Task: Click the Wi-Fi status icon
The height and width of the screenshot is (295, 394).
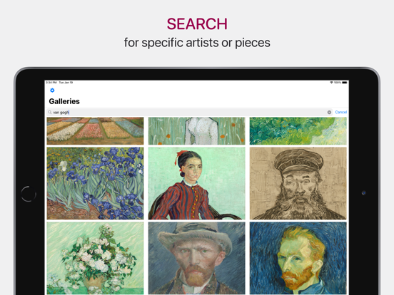Action: click(x=331, y=82)
